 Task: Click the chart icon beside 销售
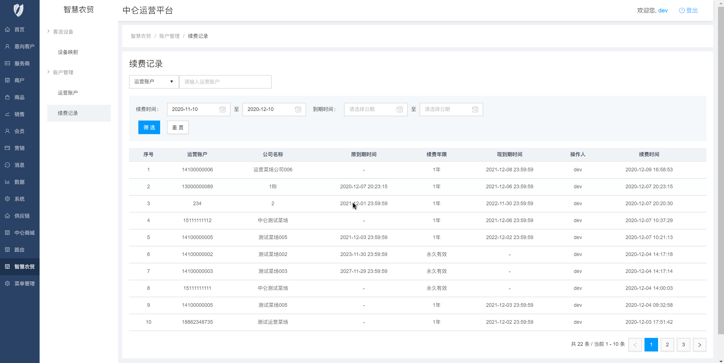coord(7,114)
